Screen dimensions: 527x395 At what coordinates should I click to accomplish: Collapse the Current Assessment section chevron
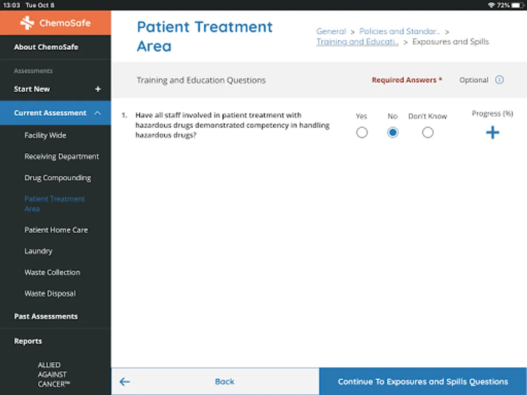pyautogui.click(x=97, y=113)
